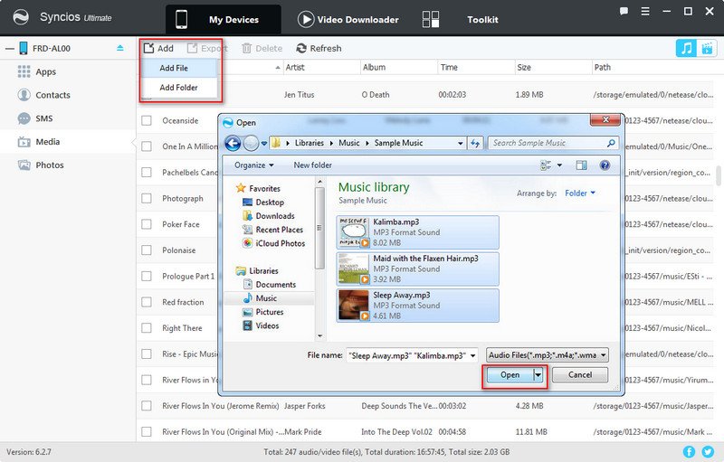
Task: Tick the Red fraction checkbox
Action: point(147,302)
